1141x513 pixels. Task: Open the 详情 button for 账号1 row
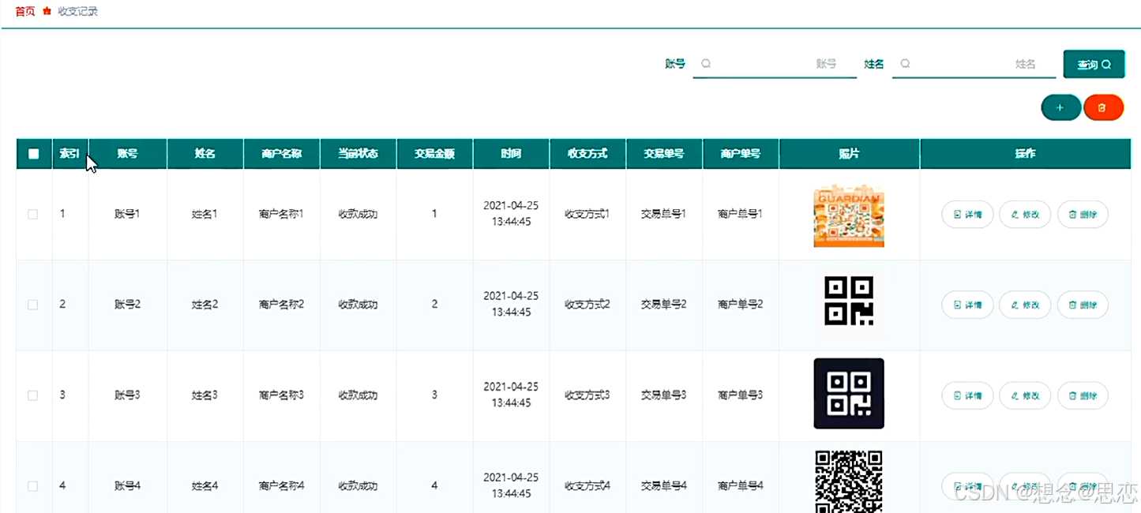(x=967, y=214)
